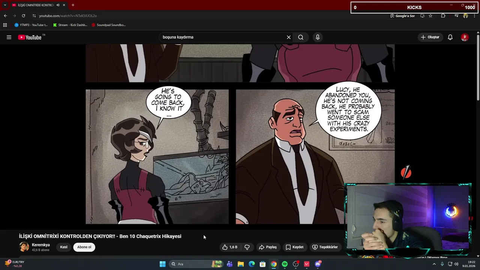
Task: Open the Windows Start menu
Action: click(x=162, y=264)
